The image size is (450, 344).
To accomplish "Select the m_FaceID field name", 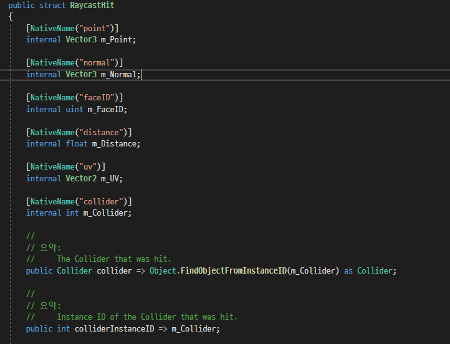I will click(105, 109).
